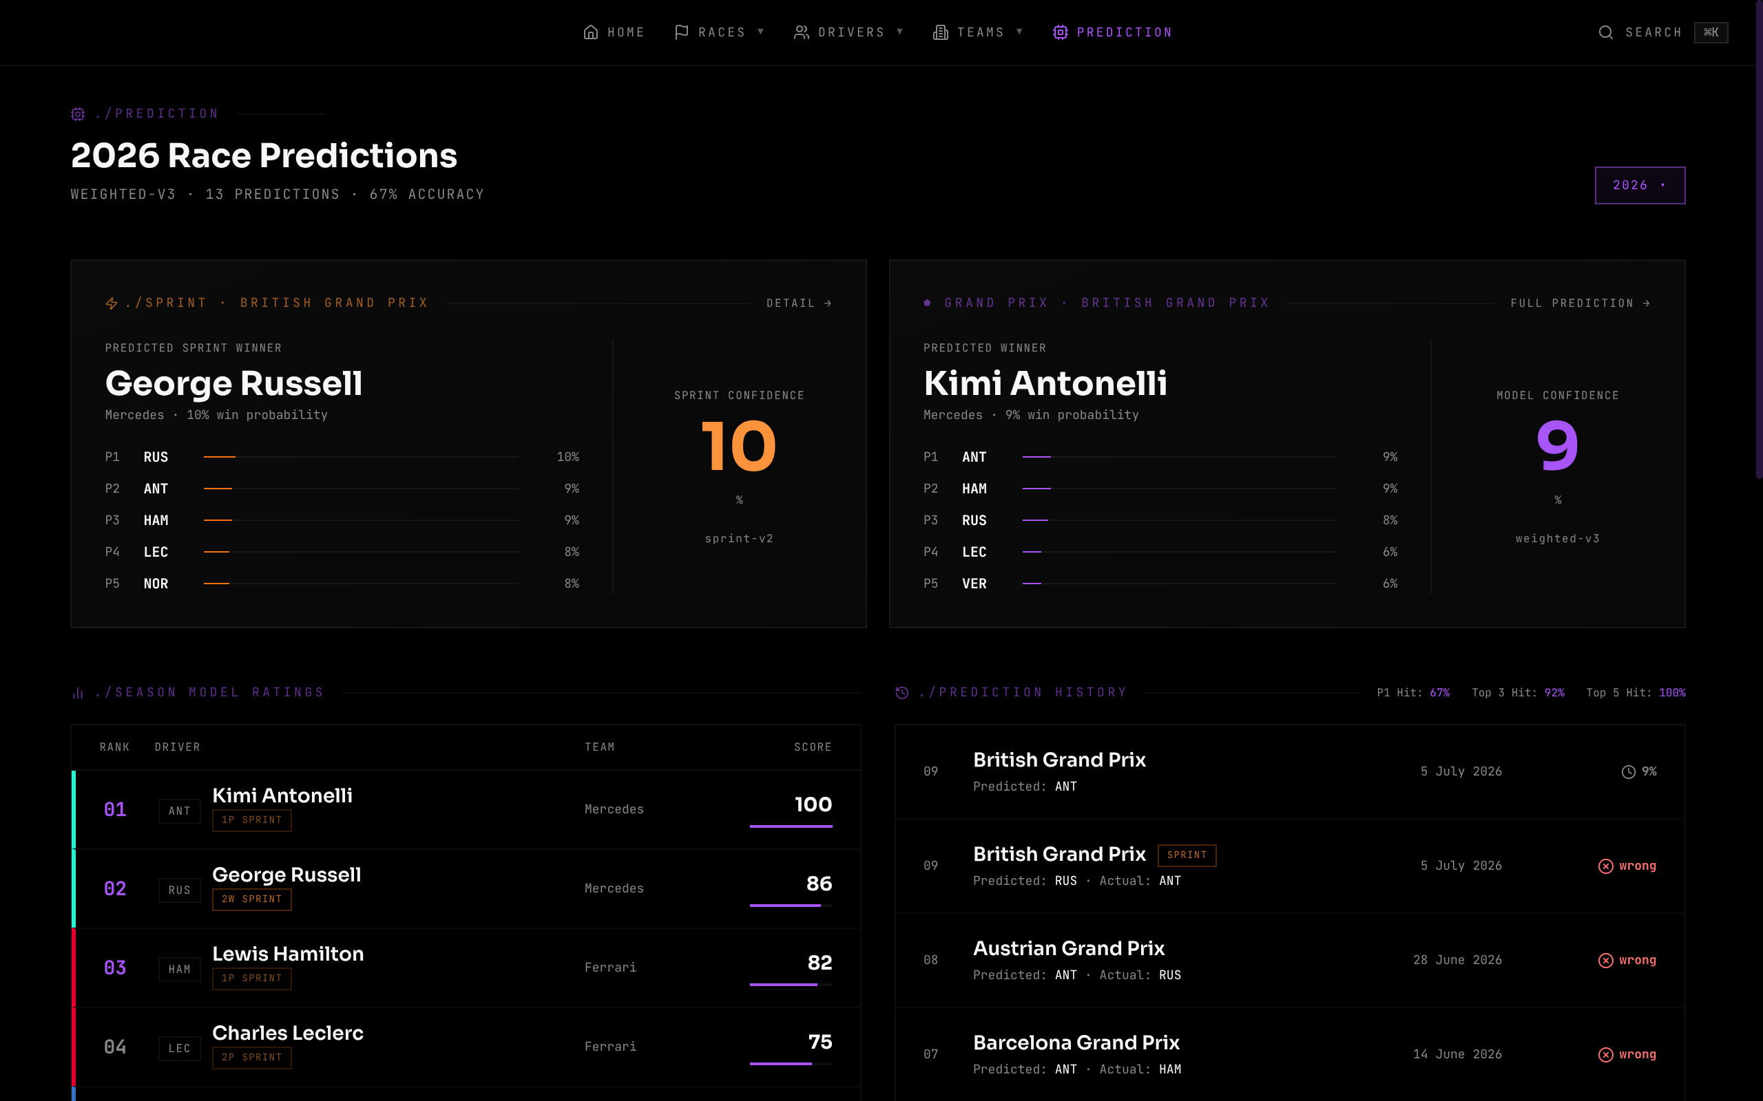Image resolution: width=1763 pixels, height=1101 pixels.
Task: Click the Lewis Hamilton ratings row name
Action: point(288,954)
